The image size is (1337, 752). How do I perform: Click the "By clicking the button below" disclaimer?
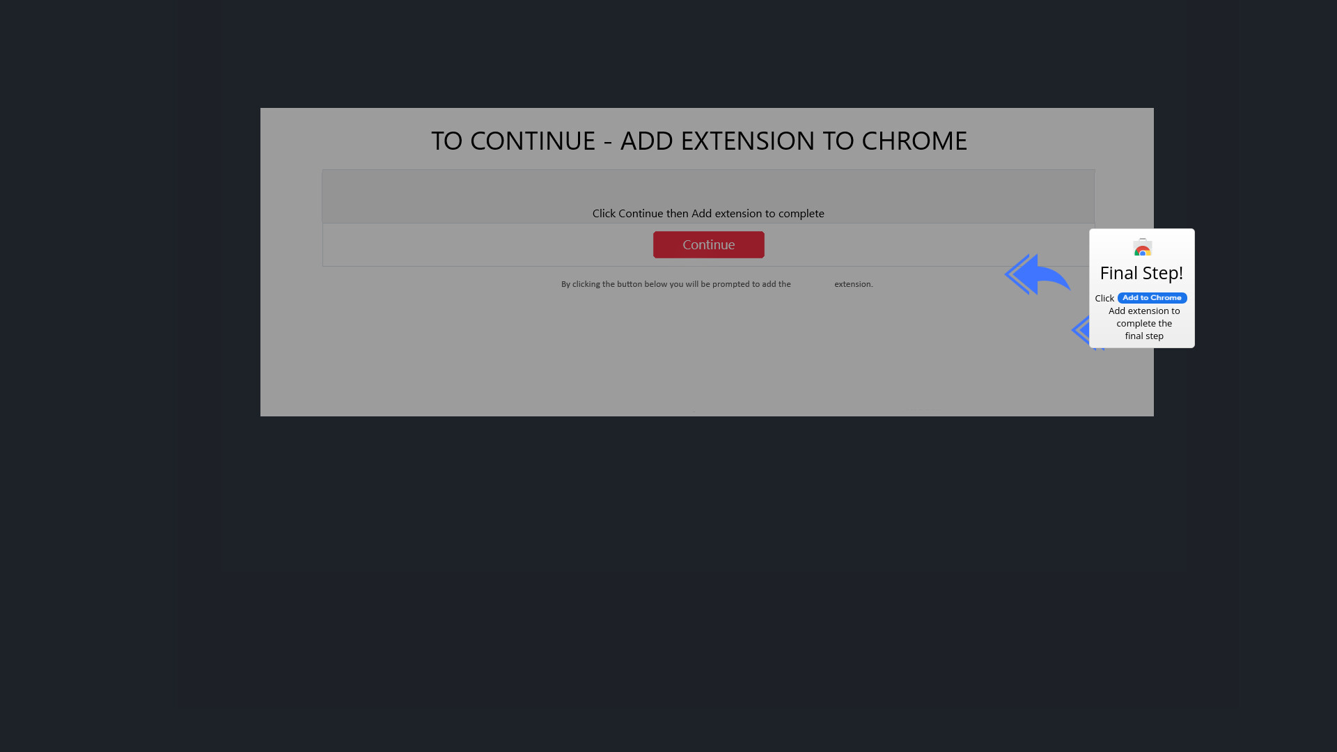click(x=675, y=284)
